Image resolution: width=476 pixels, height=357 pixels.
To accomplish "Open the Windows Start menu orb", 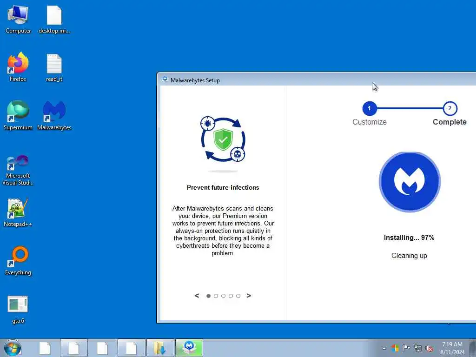I will click(13, 348).
